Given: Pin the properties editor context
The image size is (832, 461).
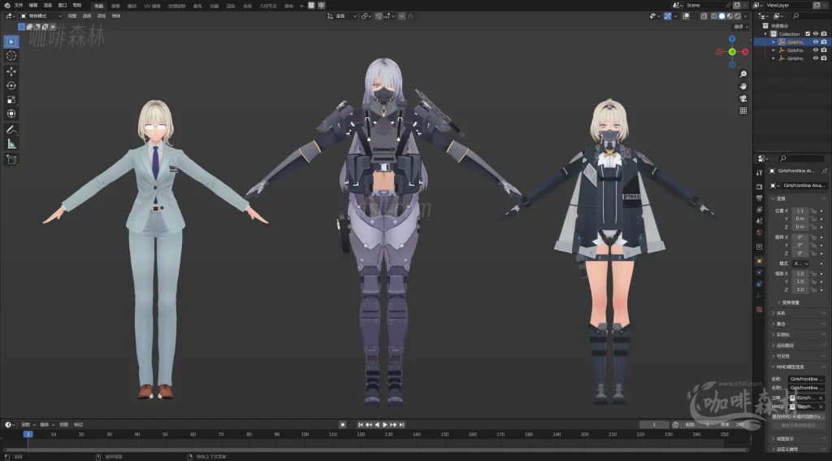Looking at the screenshot, I should (x=824, y=171).
